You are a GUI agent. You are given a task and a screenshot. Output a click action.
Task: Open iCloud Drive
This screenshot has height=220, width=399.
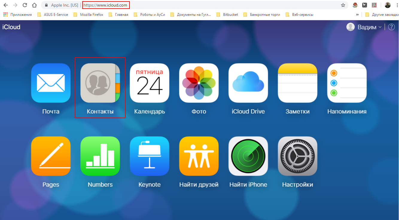[x=248, y=83]
